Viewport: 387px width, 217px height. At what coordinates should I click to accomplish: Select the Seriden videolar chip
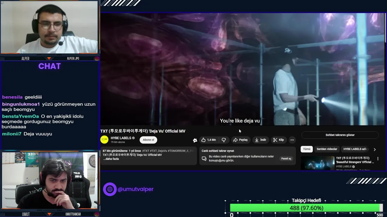point(327,149)
